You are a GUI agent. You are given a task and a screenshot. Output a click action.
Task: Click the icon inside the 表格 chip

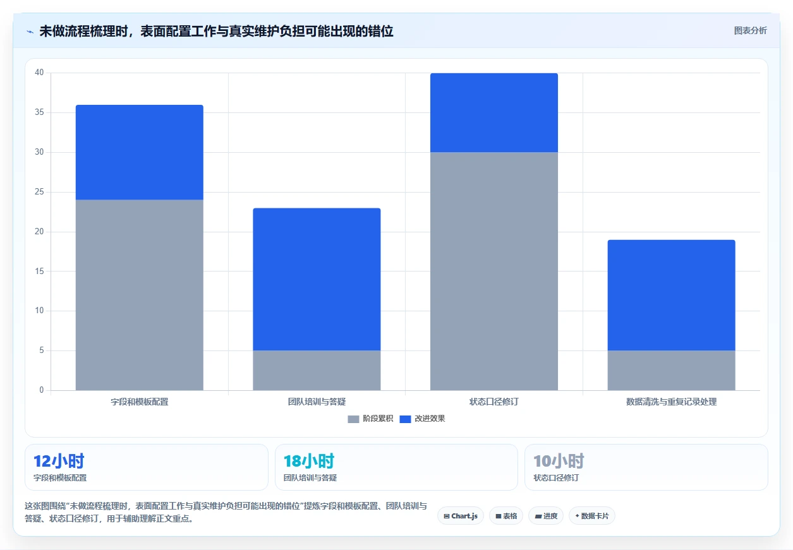[499, 517]
